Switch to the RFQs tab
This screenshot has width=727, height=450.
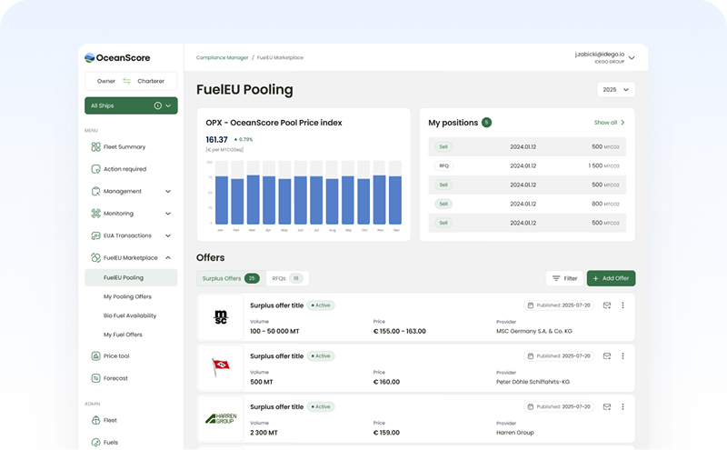[x=286, y=278]
